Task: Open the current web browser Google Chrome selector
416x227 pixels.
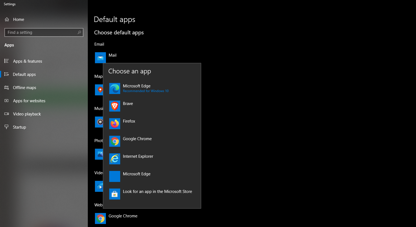Action: 123,216
